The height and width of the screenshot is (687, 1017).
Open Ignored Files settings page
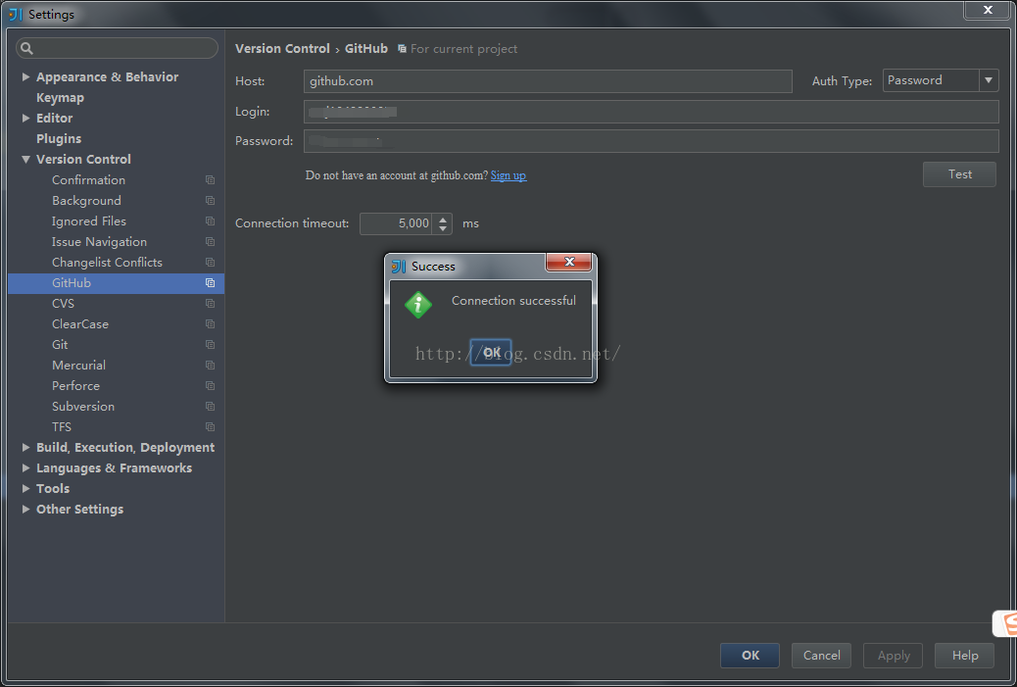point(89,221)
